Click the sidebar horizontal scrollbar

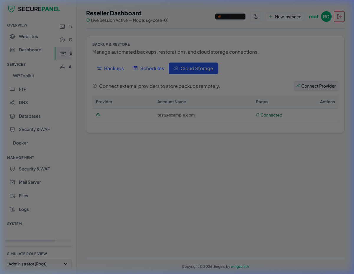click(30, 241)
